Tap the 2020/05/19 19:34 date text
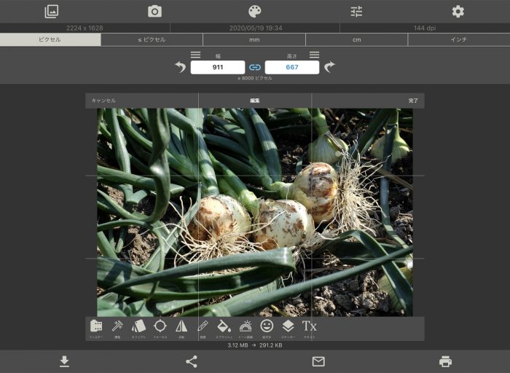The width and height of the screenshot is (510, 373). (x=256, y=28)
